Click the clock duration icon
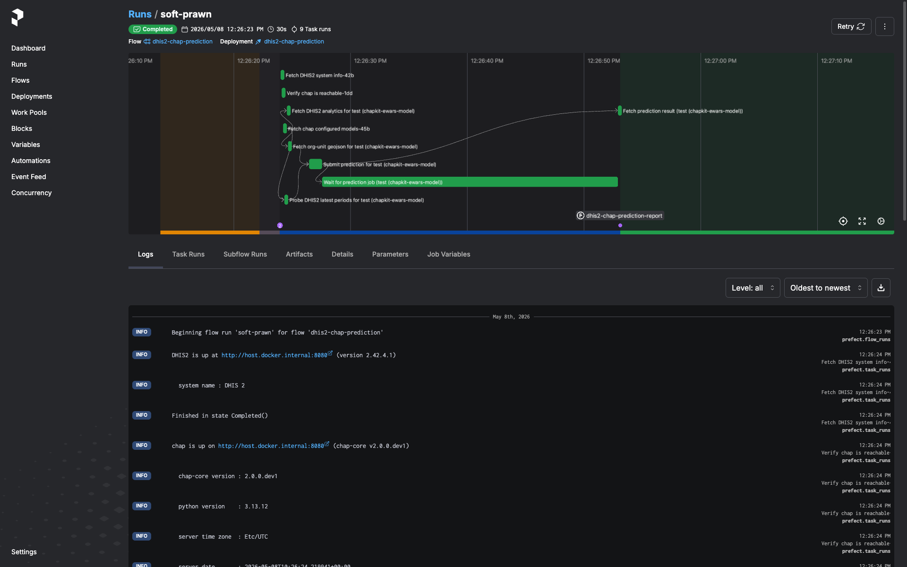The width and height of the screenshot is (907, 567). click(x=271, y=29)
